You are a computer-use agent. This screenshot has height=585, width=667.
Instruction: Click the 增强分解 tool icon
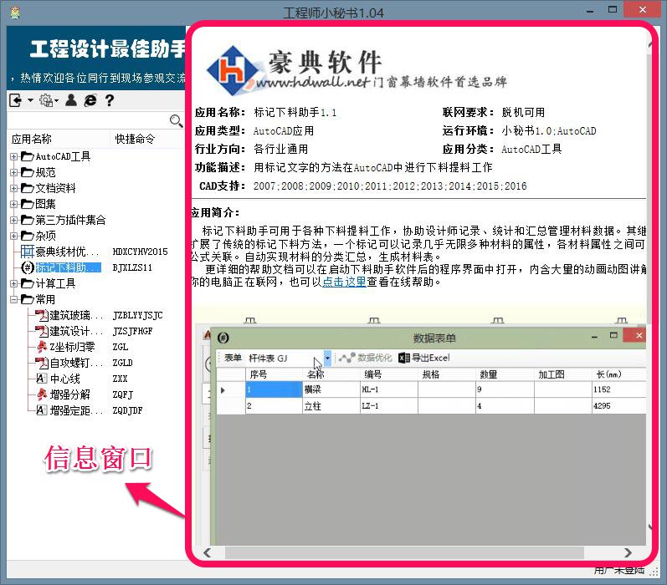pyautogui.click(x=41, y=394)
